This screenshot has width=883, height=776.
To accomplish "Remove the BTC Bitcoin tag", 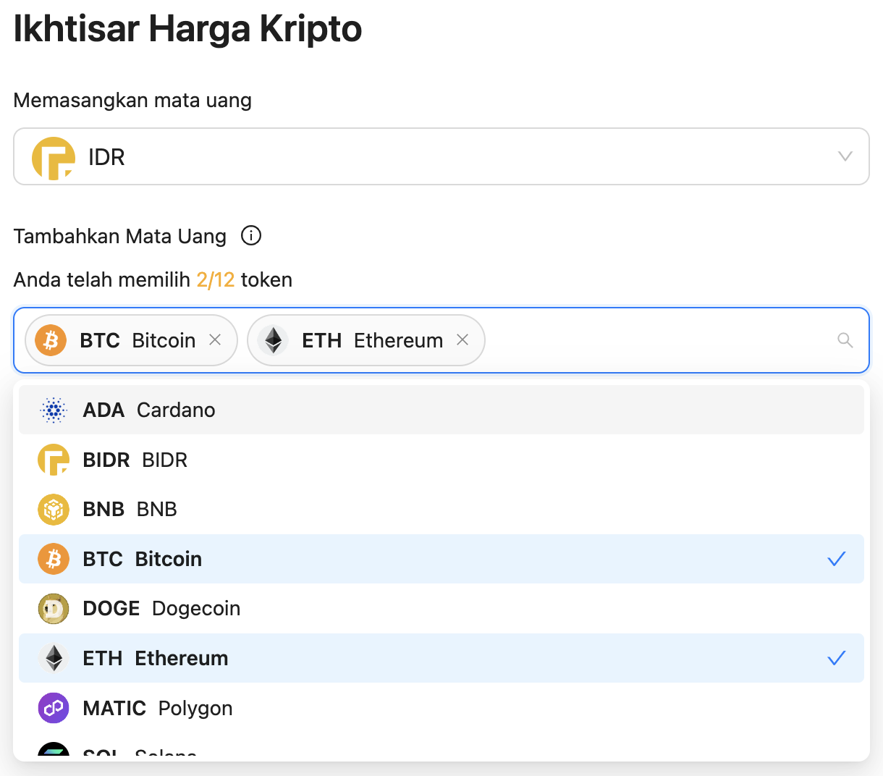I will pyautogui.click(x=215, y=339).
